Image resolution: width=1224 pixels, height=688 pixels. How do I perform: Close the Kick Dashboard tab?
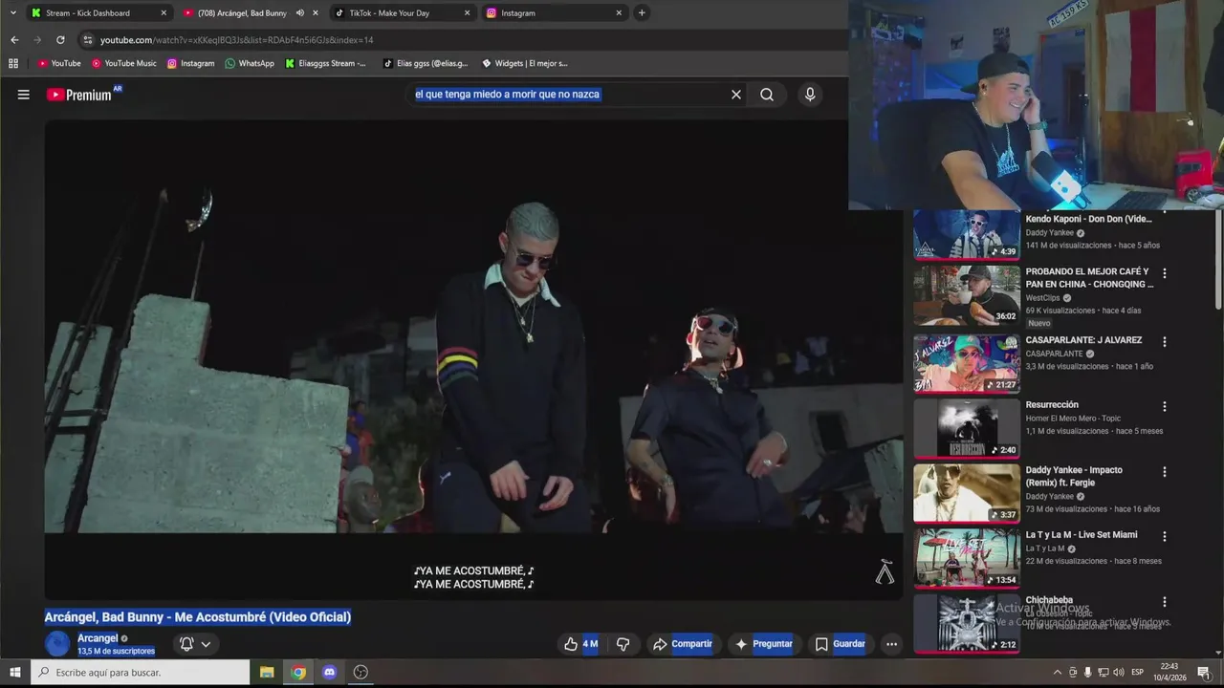(164, 12)
